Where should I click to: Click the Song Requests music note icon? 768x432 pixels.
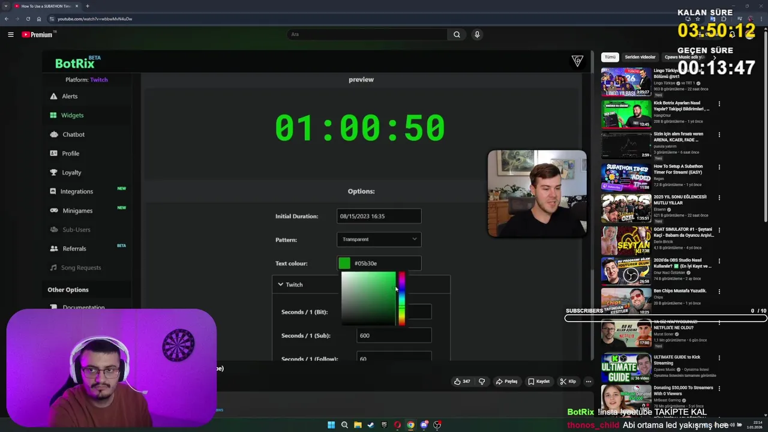53,268
